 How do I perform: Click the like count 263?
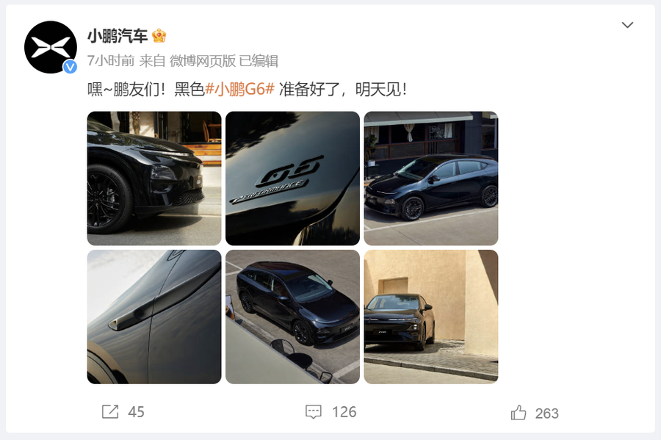[546, 414]
